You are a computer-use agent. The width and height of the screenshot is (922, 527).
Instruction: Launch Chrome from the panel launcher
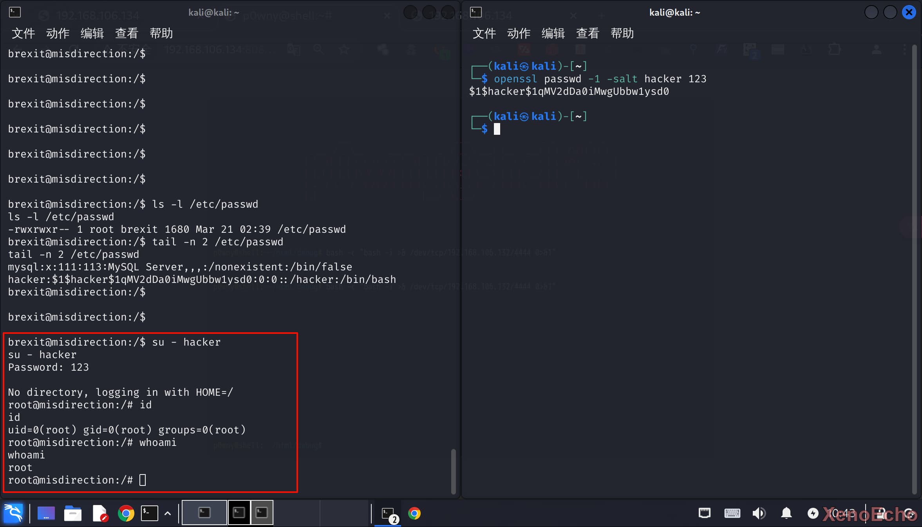coord(126,513)
